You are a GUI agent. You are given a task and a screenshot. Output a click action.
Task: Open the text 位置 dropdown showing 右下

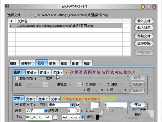[x=37, y=111]
